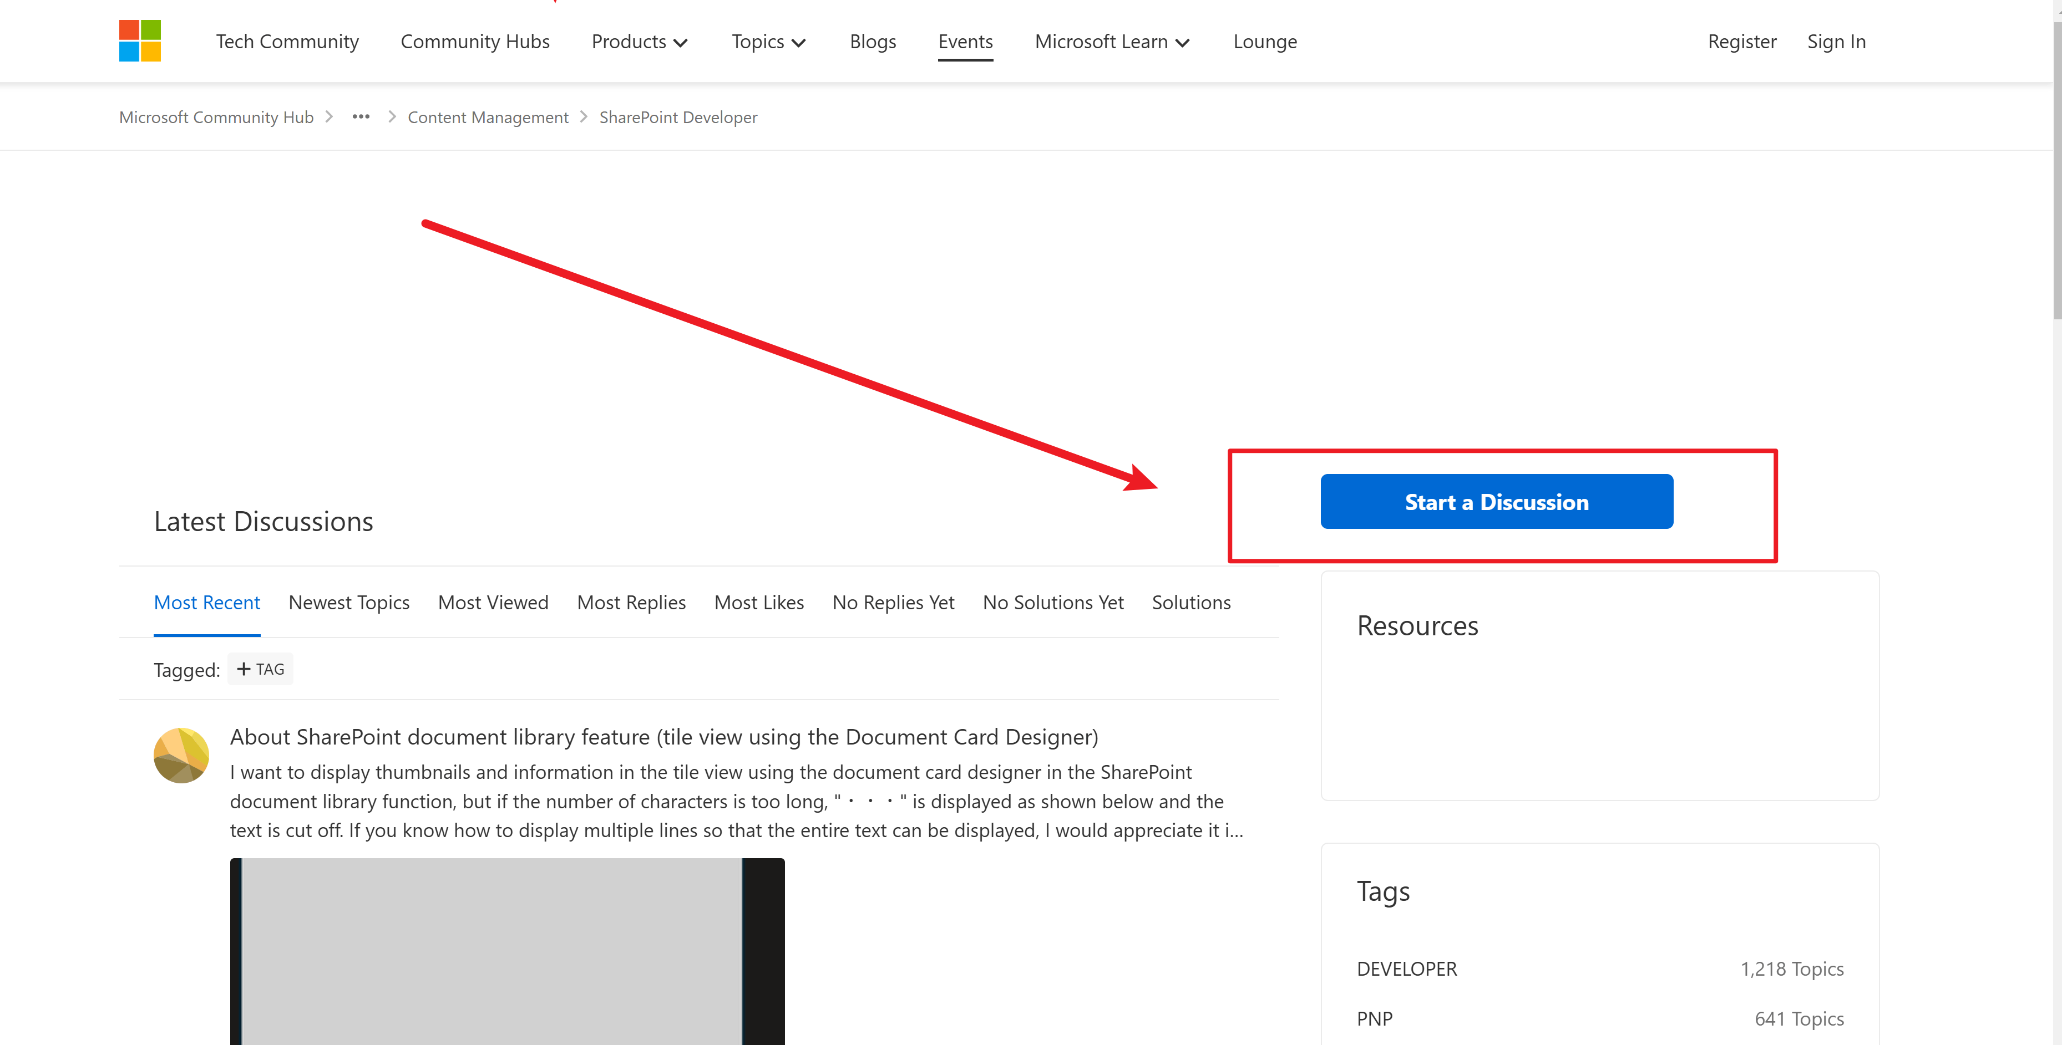Open the discussion's attached screenshot image
This screenshot has height=1045, width=2062.
tap(508, 951)
